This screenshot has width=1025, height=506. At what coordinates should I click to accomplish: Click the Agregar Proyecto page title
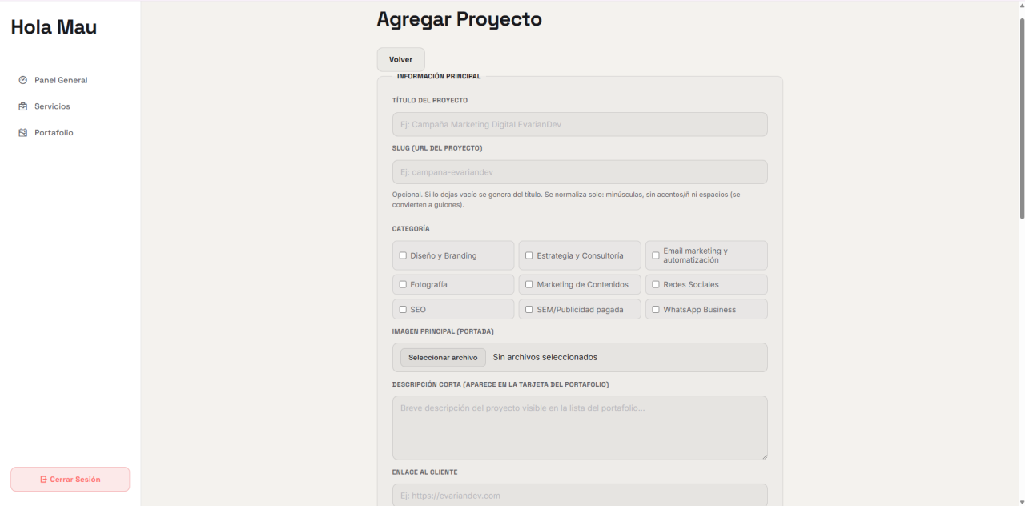click(459, 19)
